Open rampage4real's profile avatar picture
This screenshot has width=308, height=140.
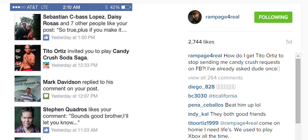pos(195,17)
